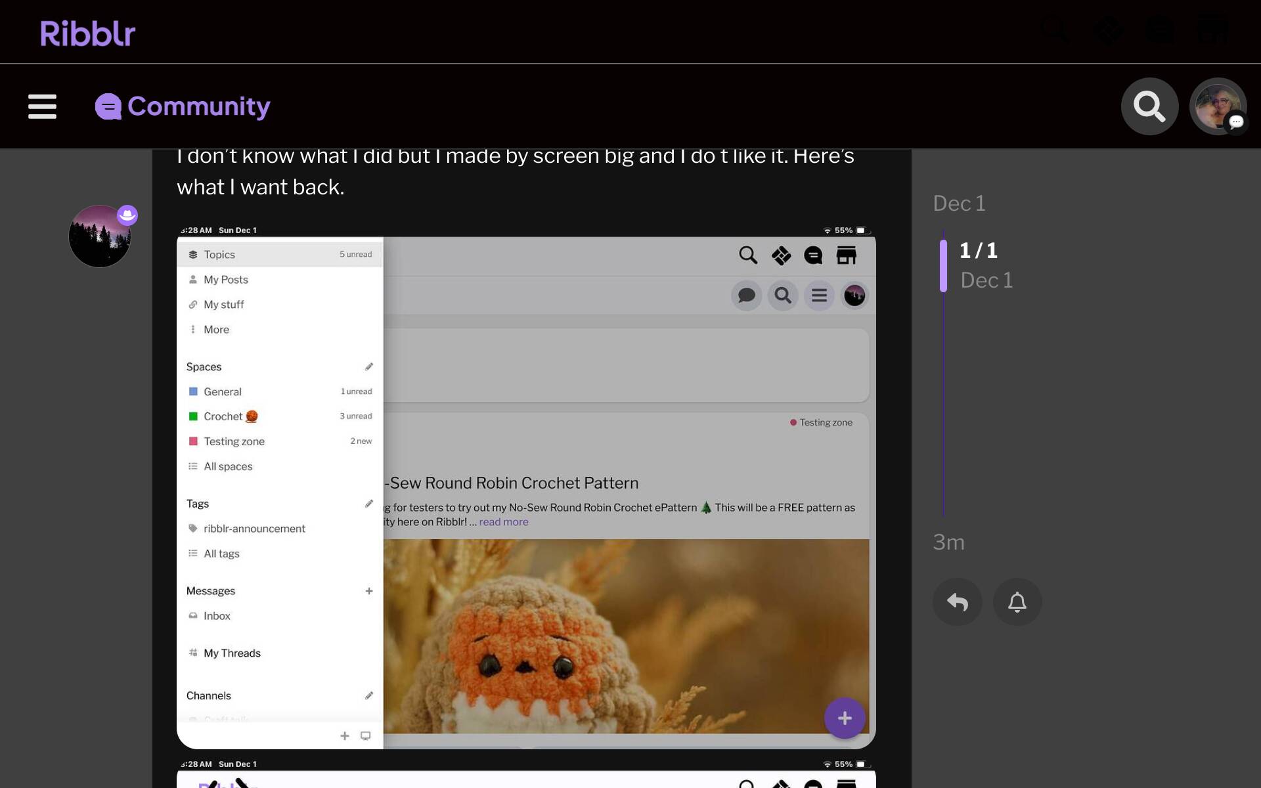Viewport: 1261px width, 788px height.
Task: Click the 2 new badge on Testing zone
Action: [361, 441]
